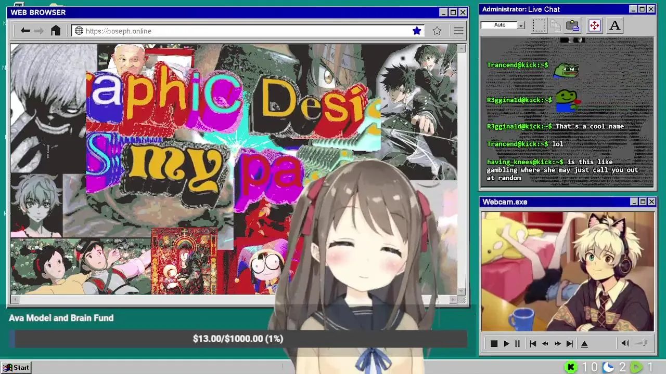Skip to previous track in Webcam.exe
Screen dimensions: 666x374
click(x=533, y=343)
